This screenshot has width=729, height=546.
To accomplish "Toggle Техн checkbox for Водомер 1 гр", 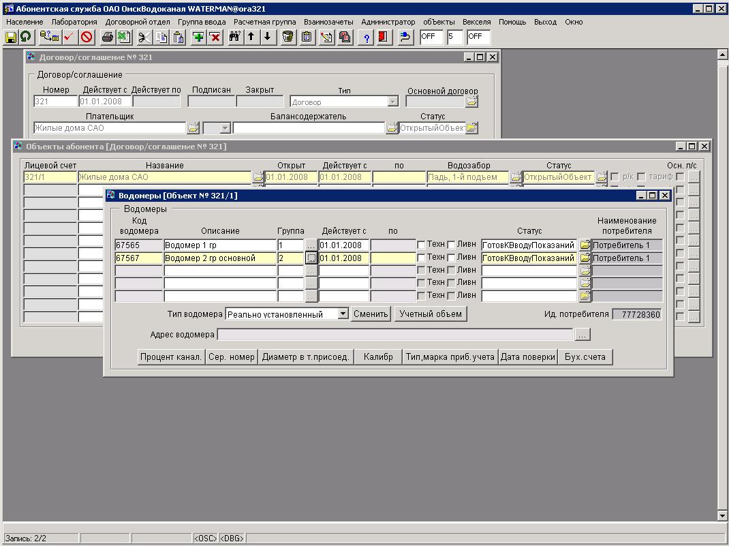I will click(x=422, y=245).
